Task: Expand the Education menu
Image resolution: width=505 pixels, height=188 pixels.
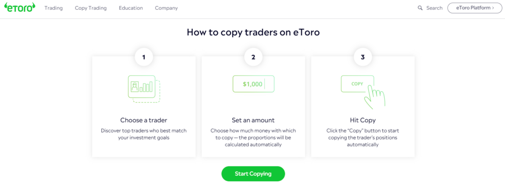Action: 131,8
